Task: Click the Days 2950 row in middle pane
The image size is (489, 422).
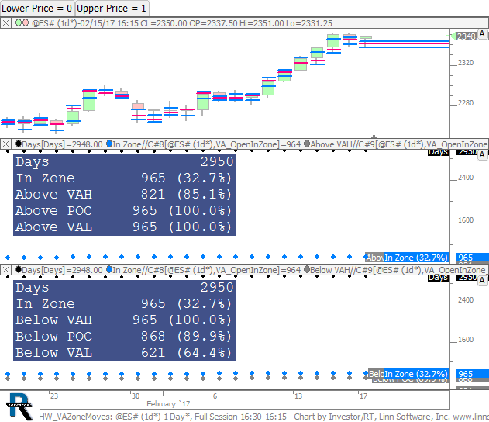Action: (125, 162)
